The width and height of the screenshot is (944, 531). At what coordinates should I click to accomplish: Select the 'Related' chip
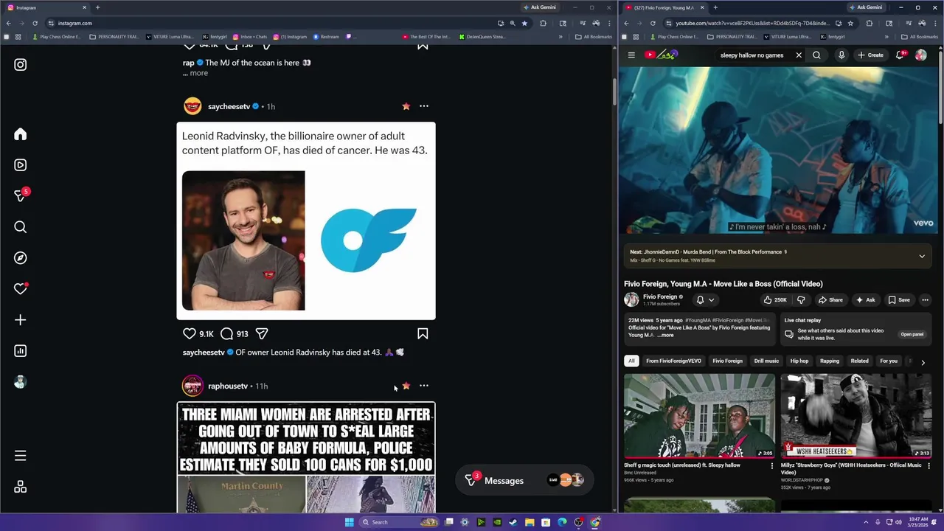pos(859,361)
